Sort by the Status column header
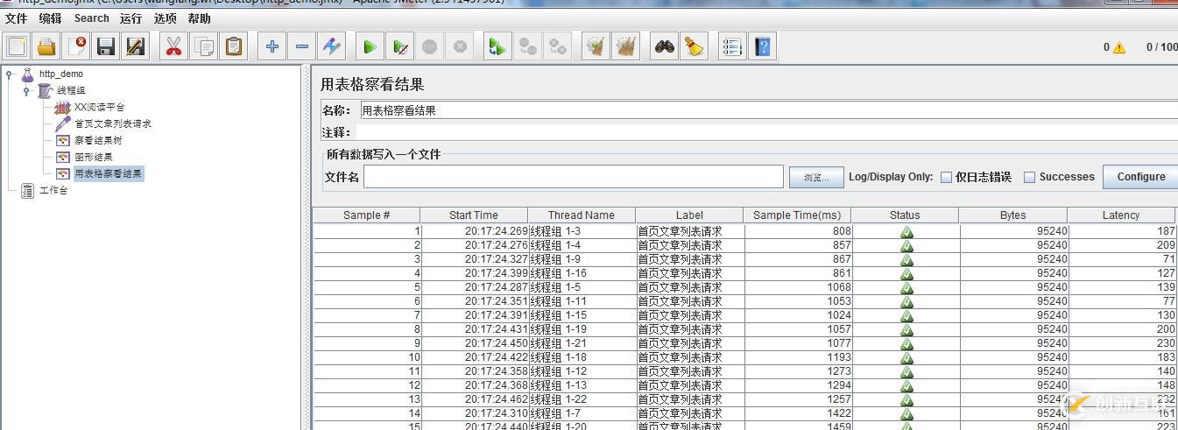Viewport: 1178px width, 430px height. (x=905, y=215)
